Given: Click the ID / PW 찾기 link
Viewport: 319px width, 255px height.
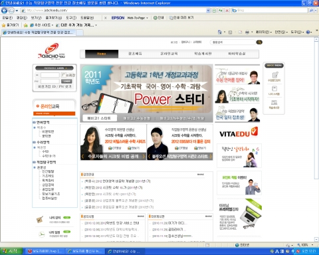Looking at the screenshot, I should 62,86.
